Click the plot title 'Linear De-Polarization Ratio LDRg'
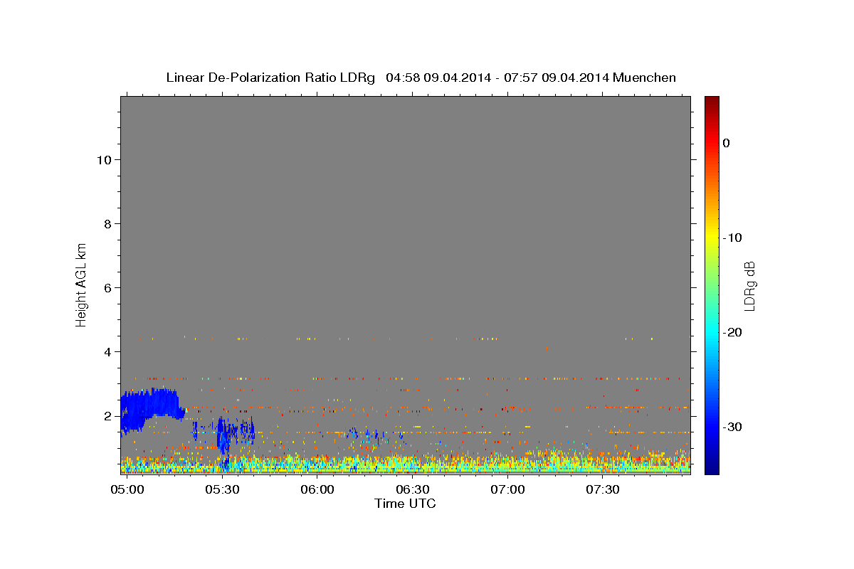 click(270, 78)
